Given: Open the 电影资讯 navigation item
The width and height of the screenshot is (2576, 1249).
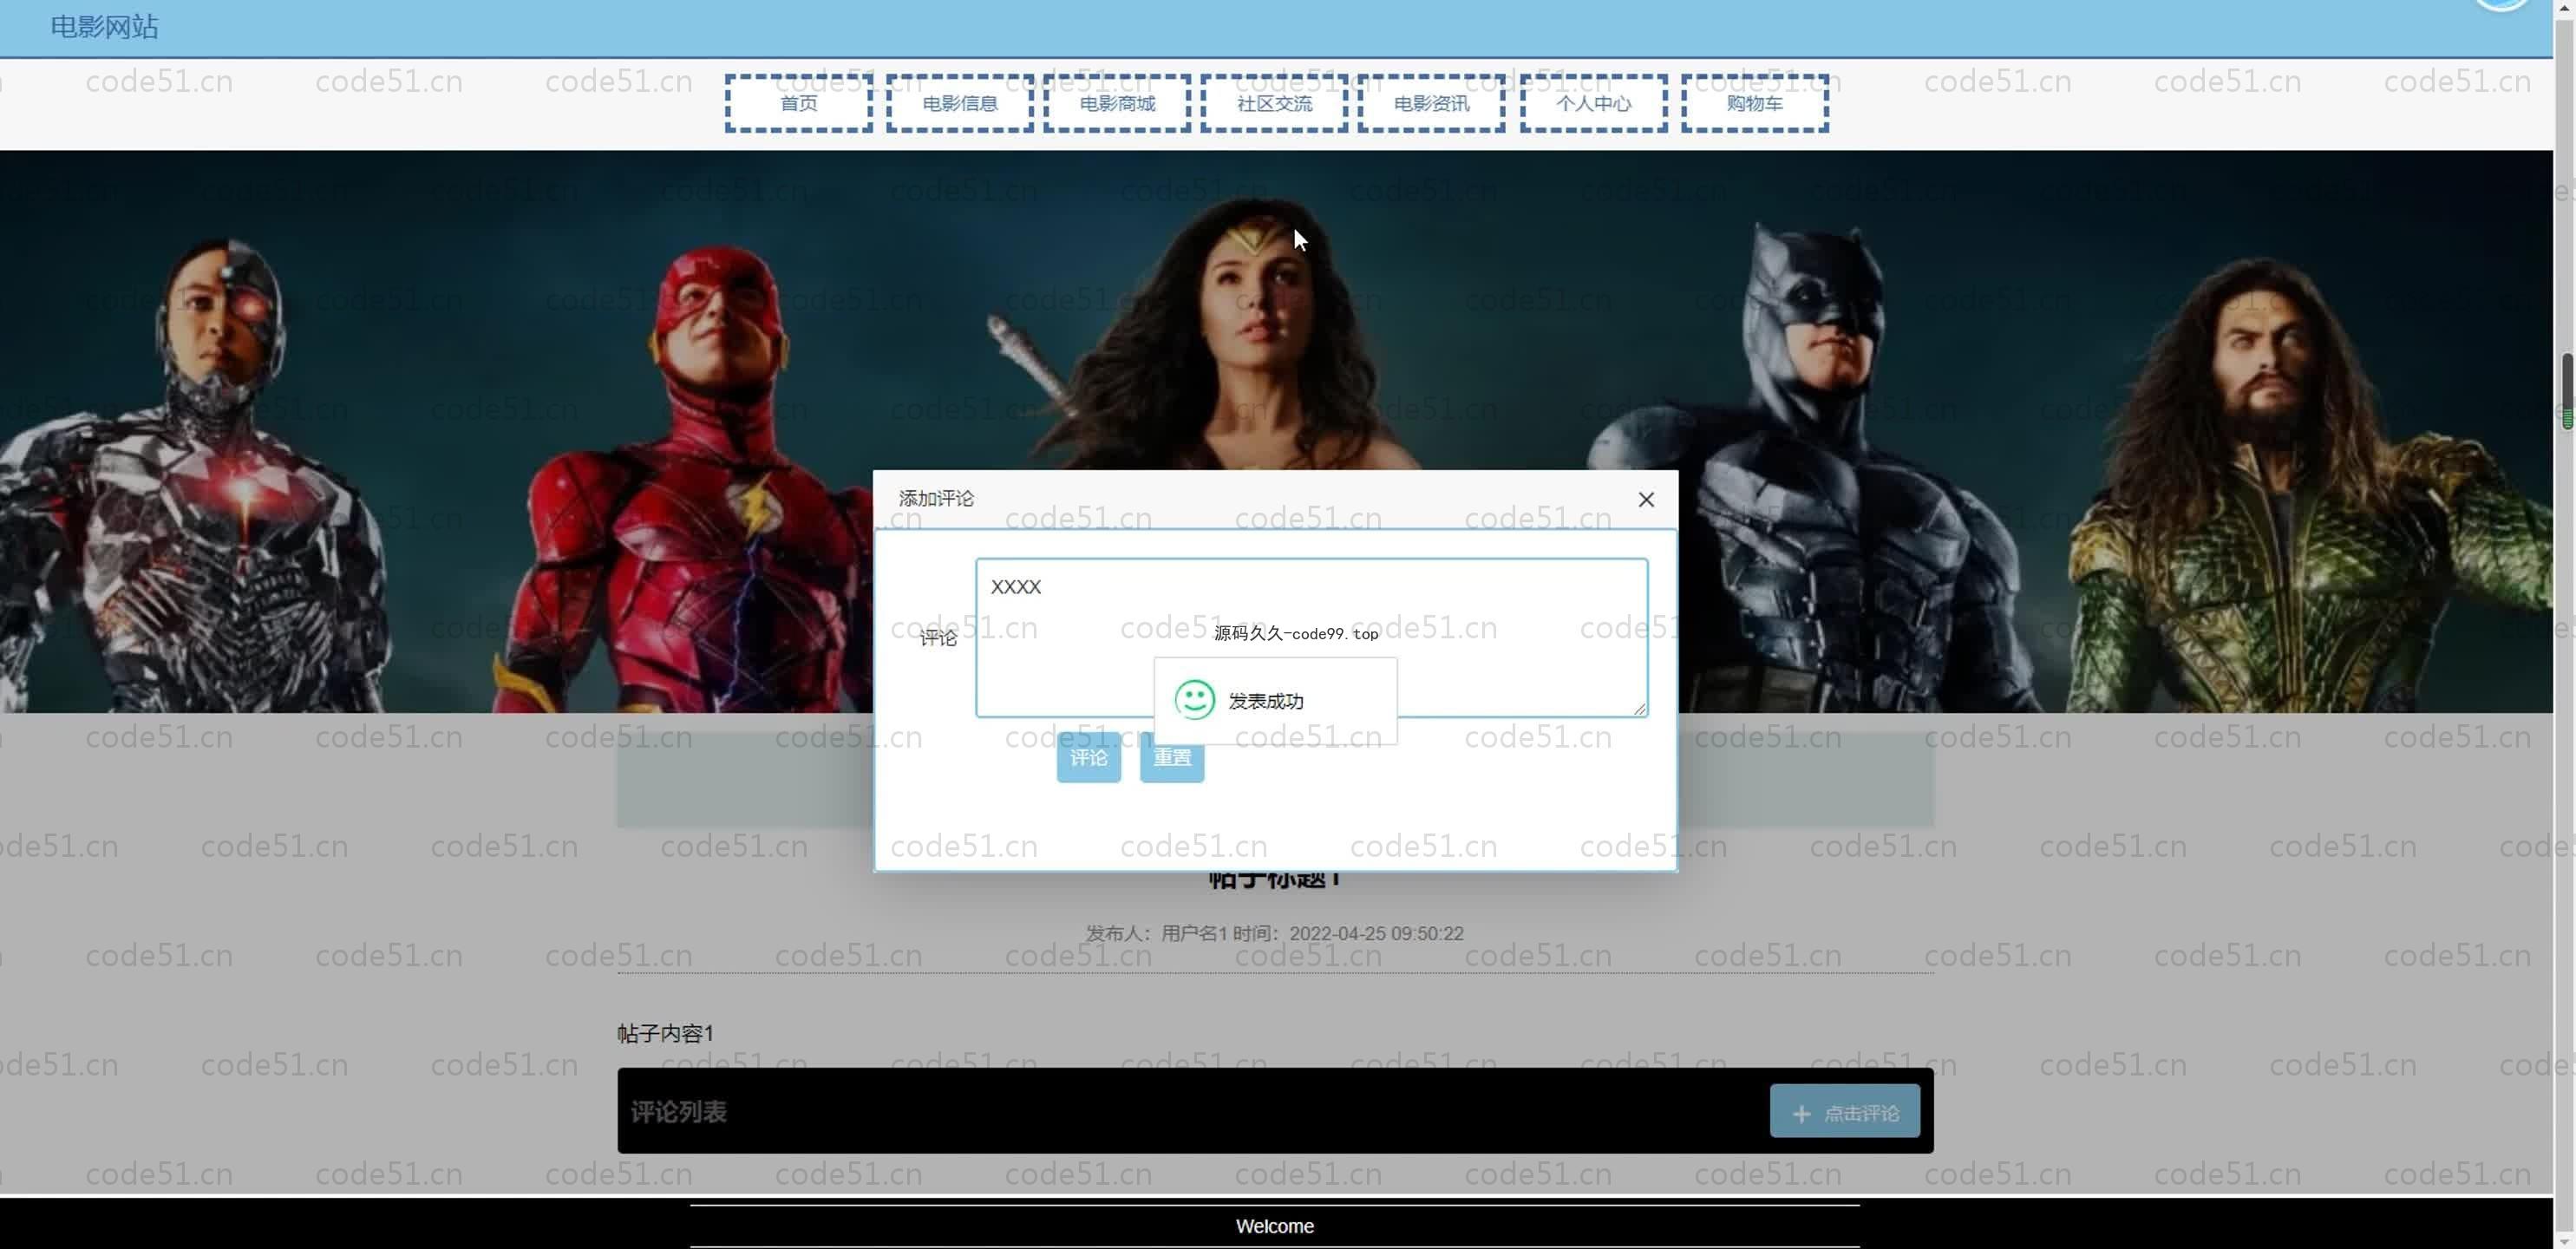Looking at the screenshot, I should click(1431, 103).
